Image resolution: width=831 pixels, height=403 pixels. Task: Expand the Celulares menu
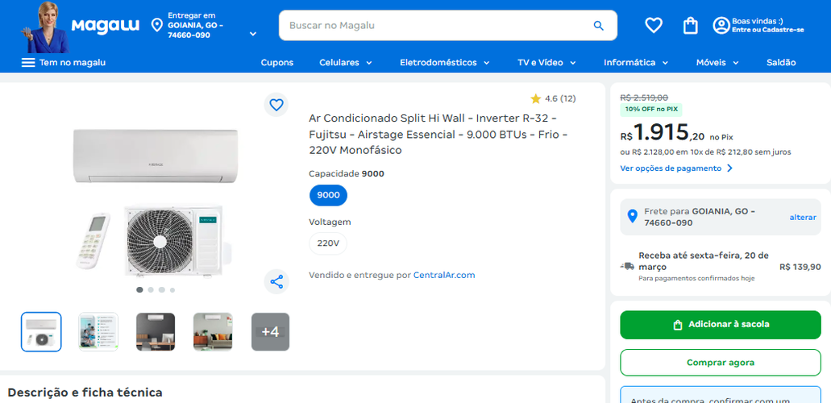point(346,63)
